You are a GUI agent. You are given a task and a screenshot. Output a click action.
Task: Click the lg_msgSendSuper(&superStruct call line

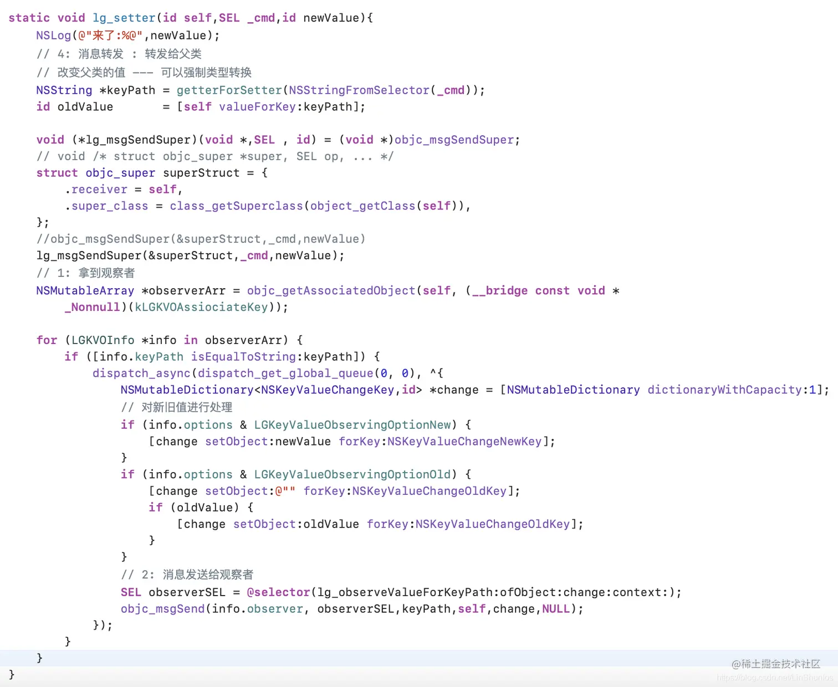pyautogui.click(x=190, y=255)
